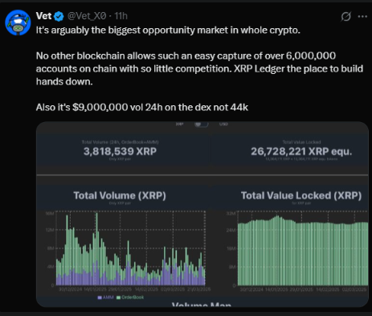The height and width of the screenshot is (316, 372).
Task: Hide OrderBook series via green legend swatch
Action: 118,298
